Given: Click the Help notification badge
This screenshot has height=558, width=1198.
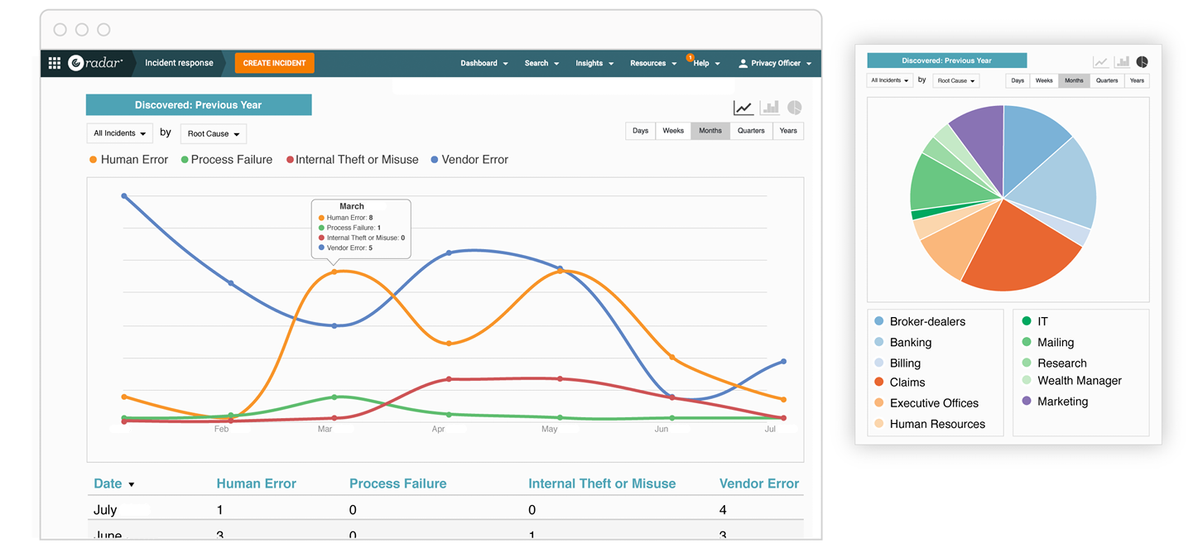Looking at the screenshot, I should click(x=690, y=58).
